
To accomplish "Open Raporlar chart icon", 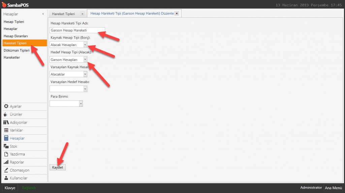I will point(6,162).
